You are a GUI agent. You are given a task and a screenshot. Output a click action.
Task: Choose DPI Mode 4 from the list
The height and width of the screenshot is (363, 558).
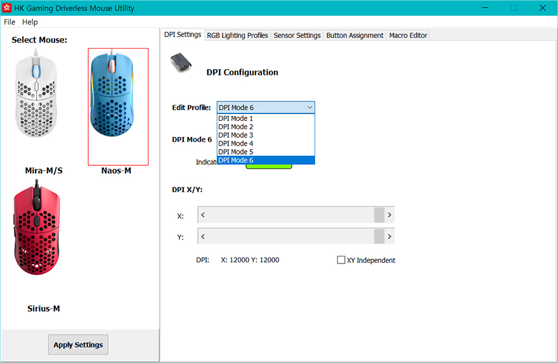[x=266, y=144]
